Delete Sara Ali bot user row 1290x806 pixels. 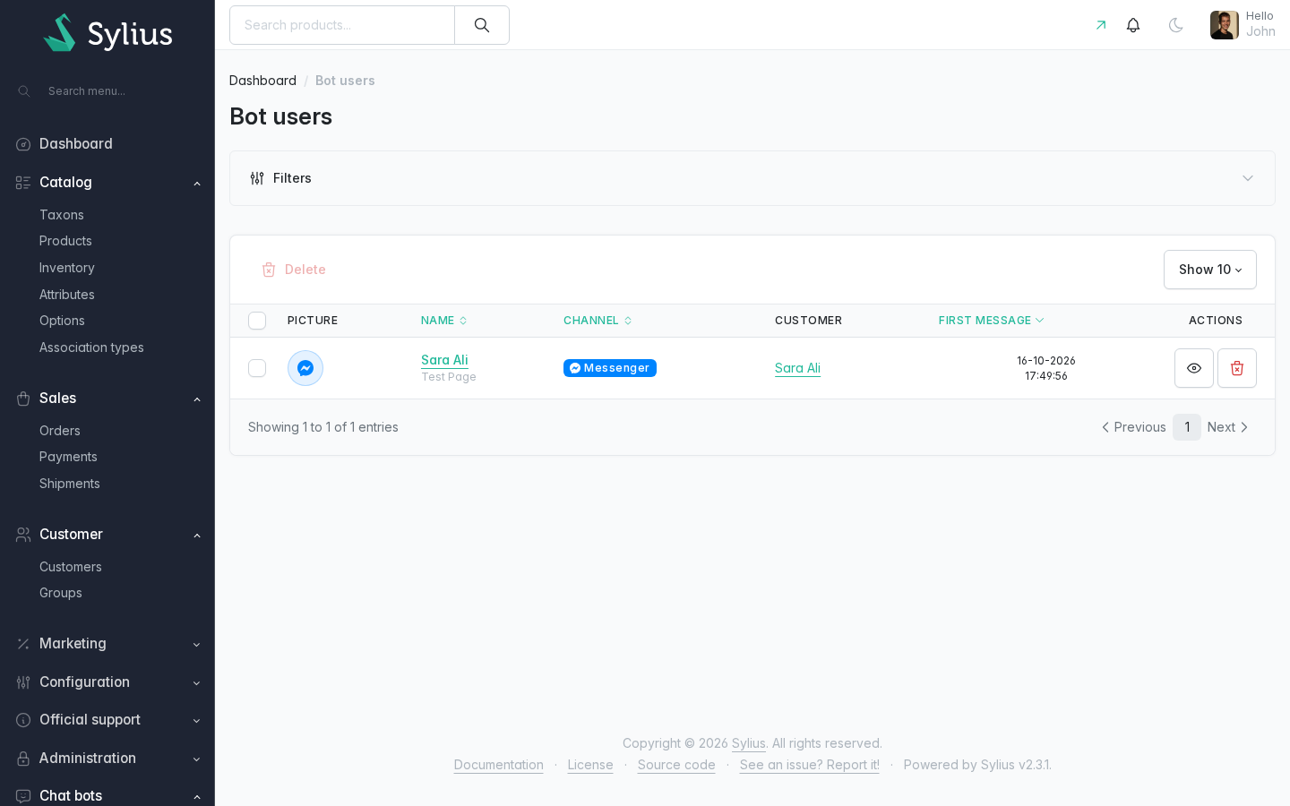click(x=1237, y=368)
